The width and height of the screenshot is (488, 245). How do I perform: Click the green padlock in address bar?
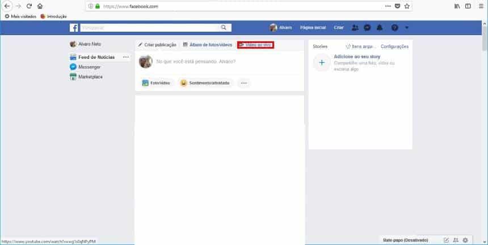[x=98, y=6]
